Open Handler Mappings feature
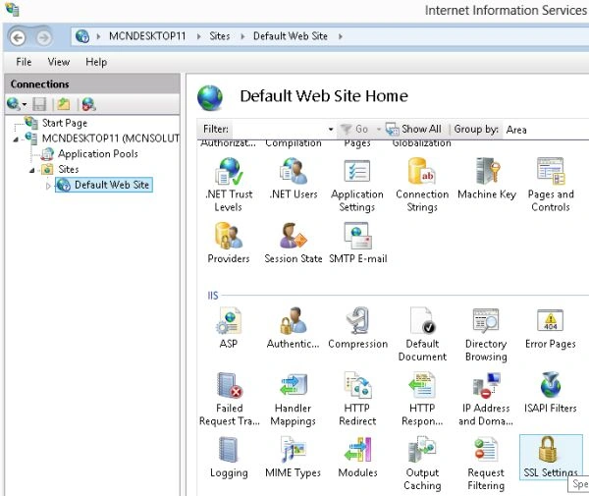Screen dimensions: 589x496 point(293,399)
